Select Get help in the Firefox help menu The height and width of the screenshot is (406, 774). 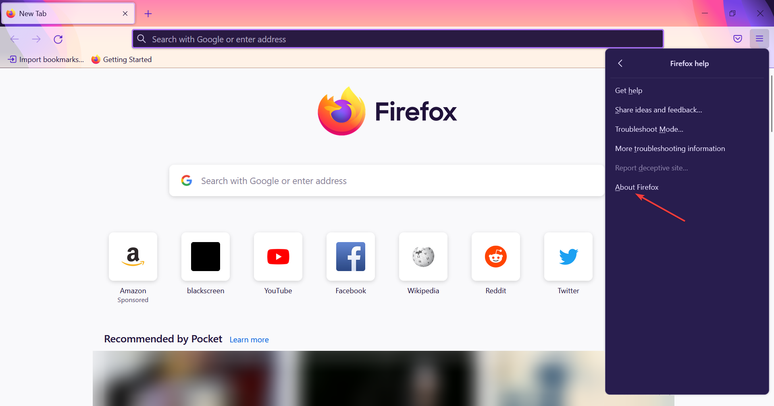click(687, 91)
